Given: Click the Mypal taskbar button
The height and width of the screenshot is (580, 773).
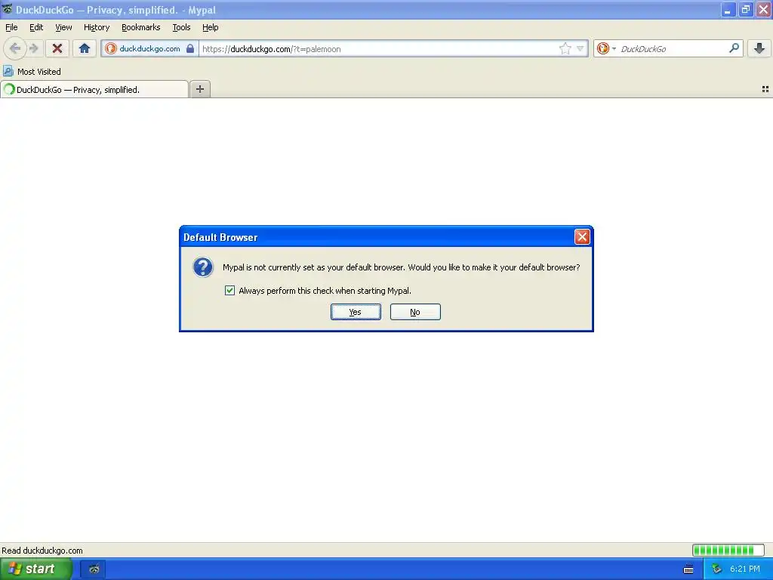Looking at the screenshot, I should pyautogui.click(x=93, y=569).
